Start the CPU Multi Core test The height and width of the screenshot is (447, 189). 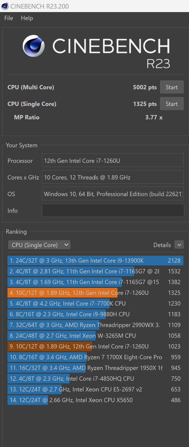click(x=172, y=87)
